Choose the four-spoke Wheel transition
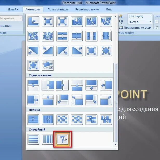 (x=33, y=36)
